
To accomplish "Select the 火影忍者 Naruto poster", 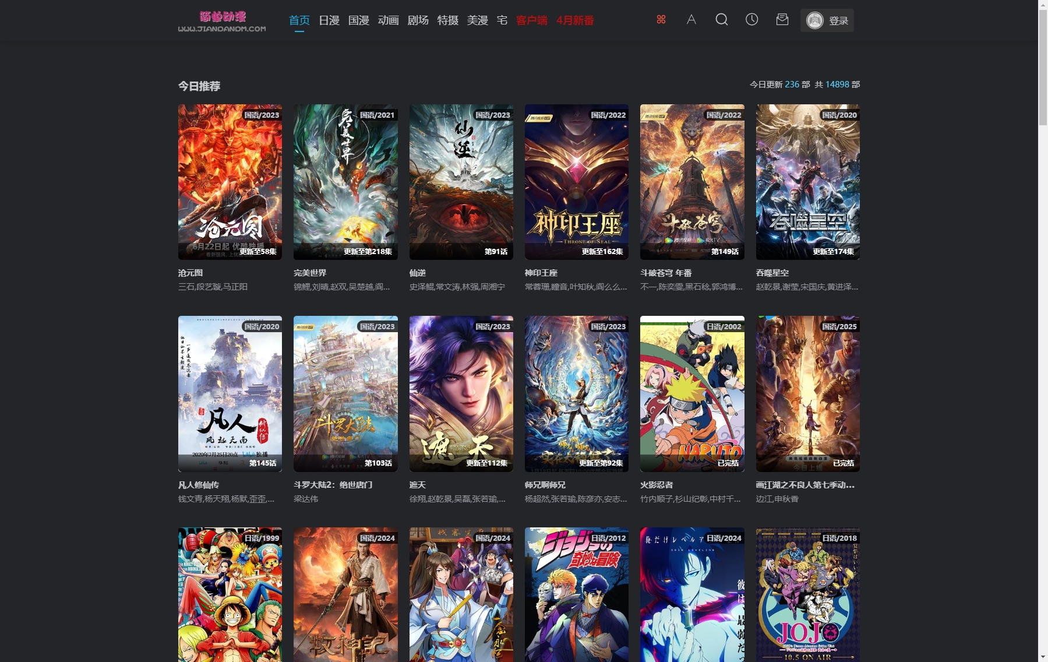I will pos(691,393).
